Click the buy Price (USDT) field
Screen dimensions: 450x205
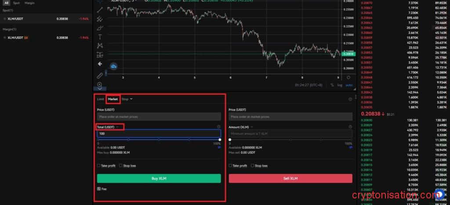point(159,117)
